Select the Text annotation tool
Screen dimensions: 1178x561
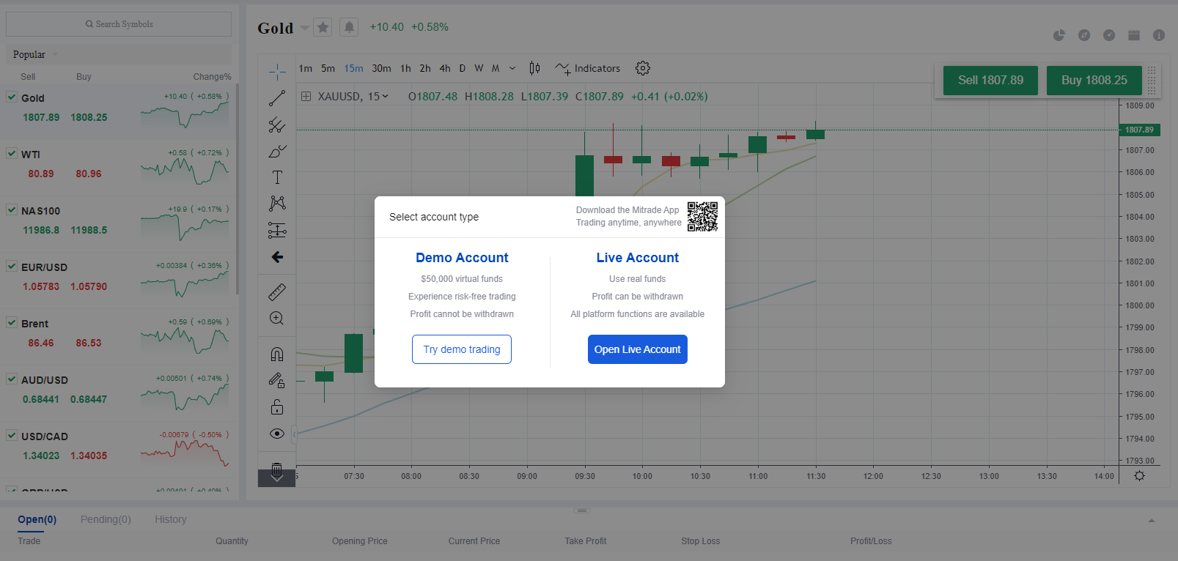[277, 177]
